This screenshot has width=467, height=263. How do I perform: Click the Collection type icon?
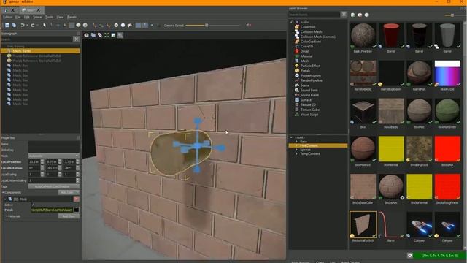click(297, 27)
